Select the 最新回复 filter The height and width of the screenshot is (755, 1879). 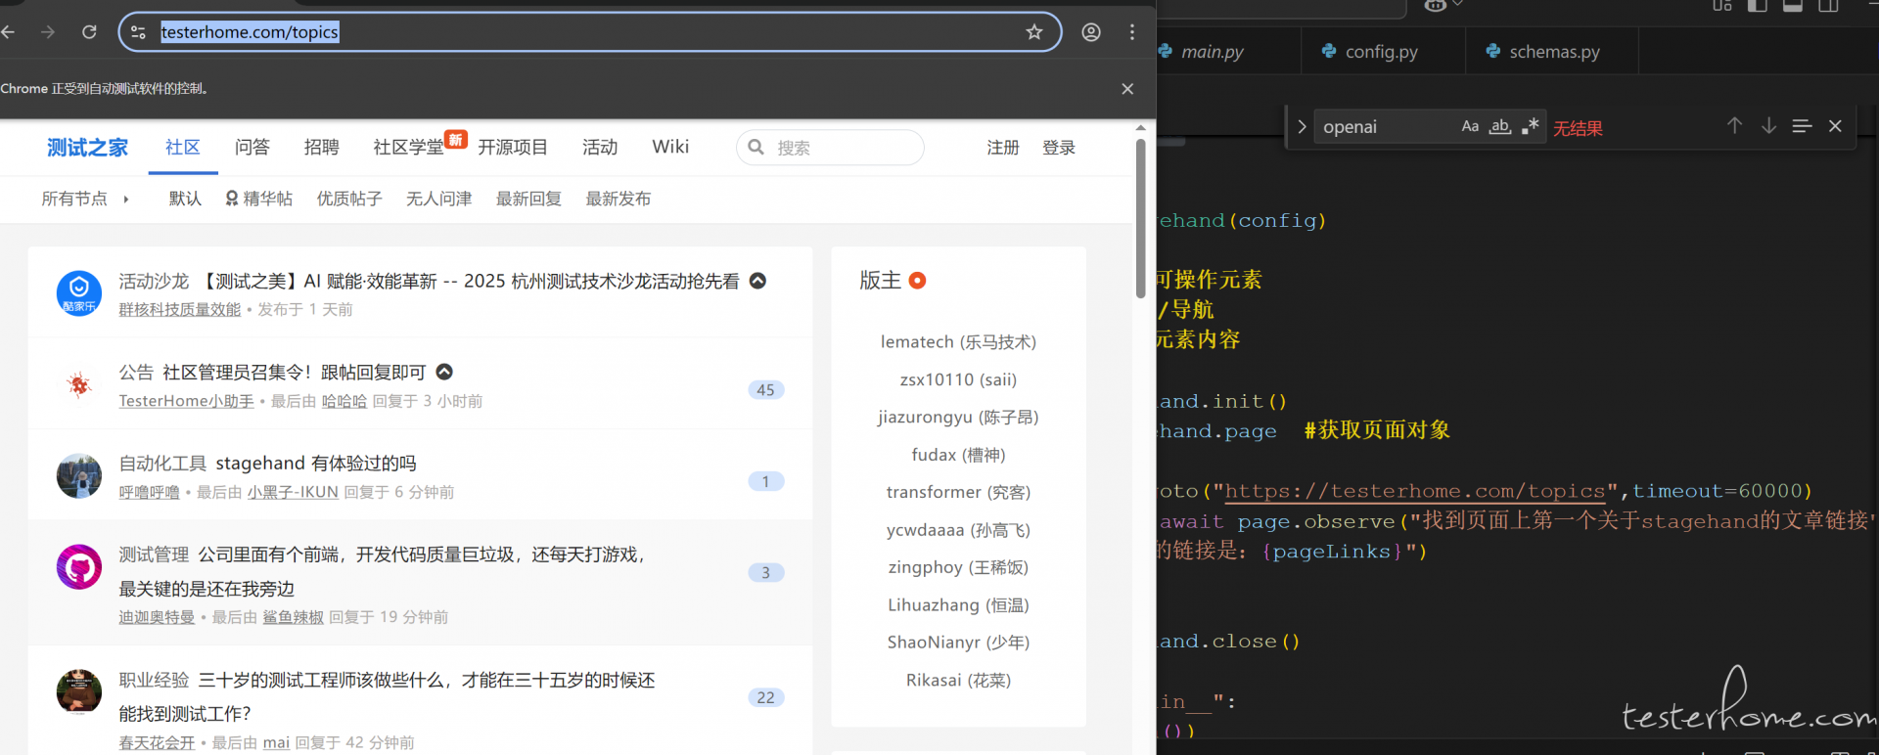[x=528, y=200]
